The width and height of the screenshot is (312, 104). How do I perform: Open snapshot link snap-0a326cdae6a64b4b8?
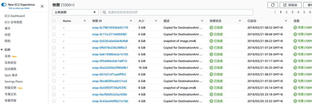110,41
